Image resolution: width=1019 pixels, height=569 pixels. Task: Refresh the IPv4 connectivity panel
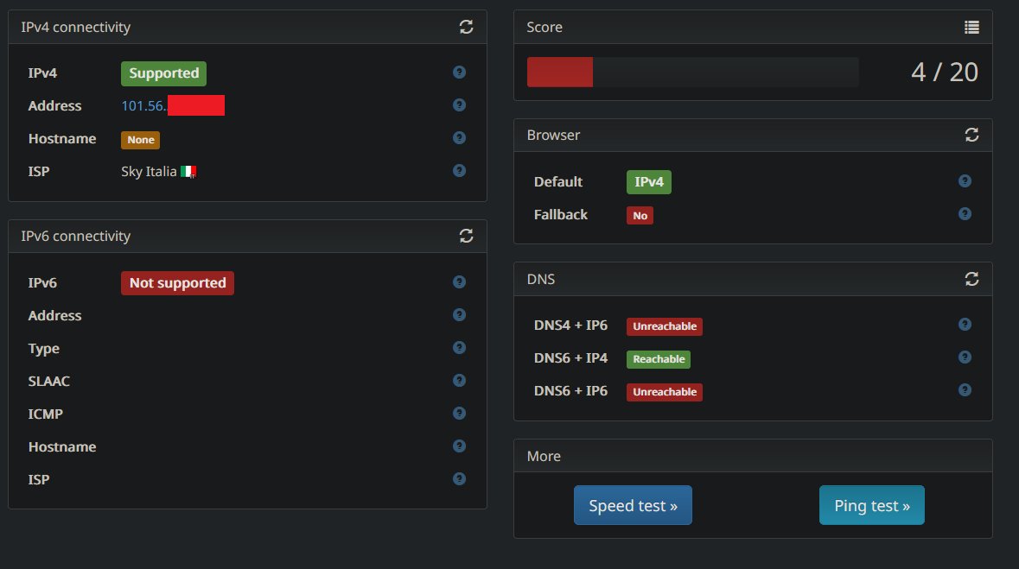[466, 27]
